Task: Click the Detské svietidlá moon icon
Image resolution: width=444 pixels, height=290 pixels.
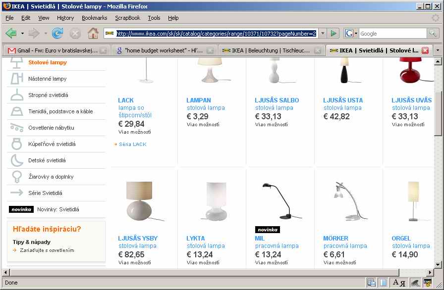Action: [x=17, y=160]
